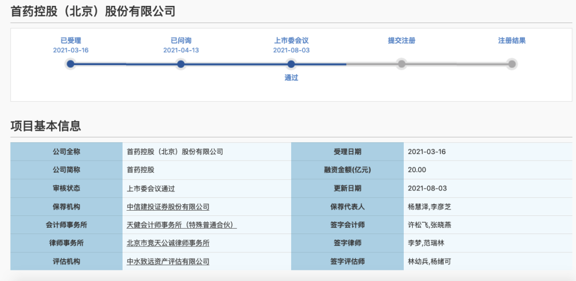This screenshot has width=576, height=281.
Task: Click the 签字评估师 header cell
Action: pos(348,261)
